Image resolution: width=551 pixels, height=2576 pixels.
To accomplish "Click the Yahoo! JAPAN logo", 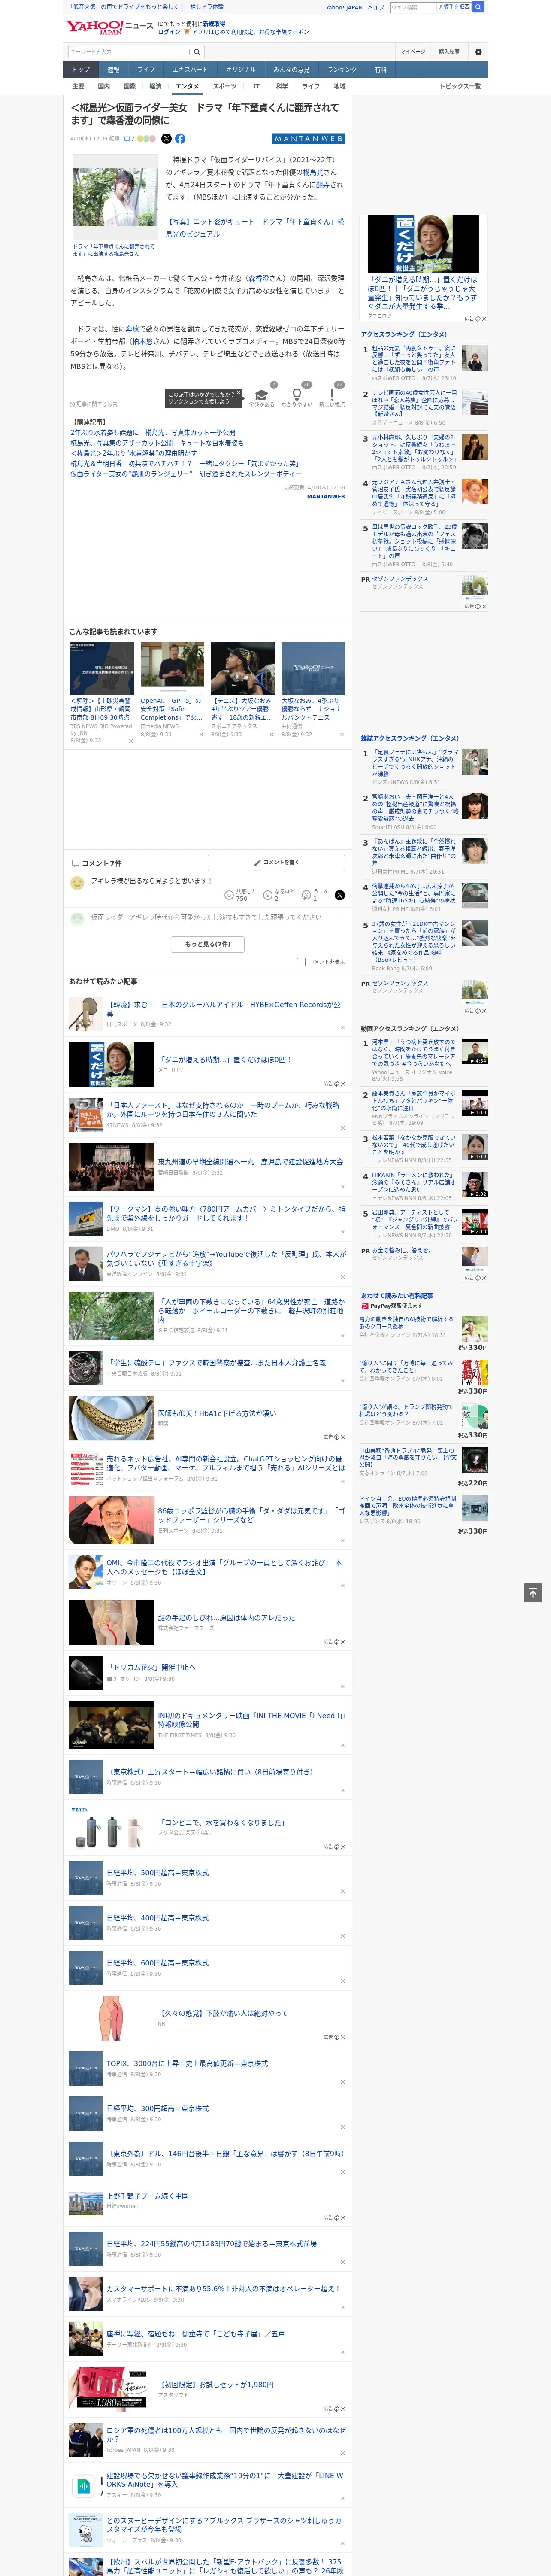I will [x=94, y=27].
